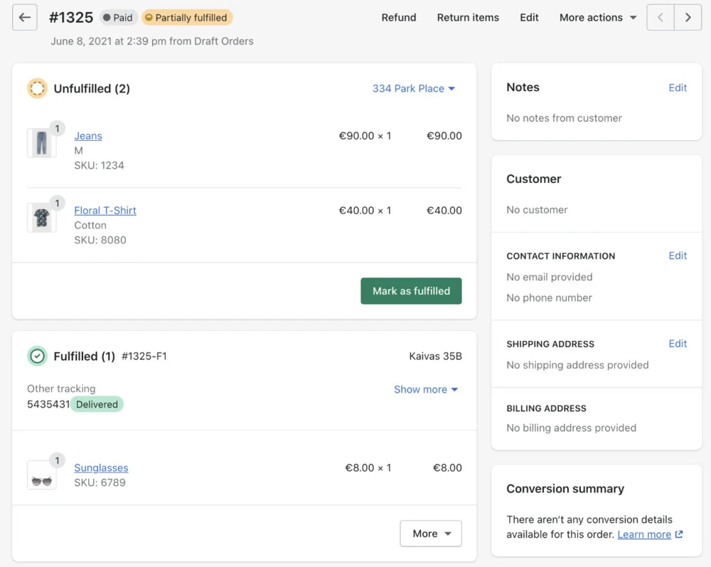Click Edit in the top action bar
The image size is (711, 567).
pyautogui.click(x=529, y=18)
